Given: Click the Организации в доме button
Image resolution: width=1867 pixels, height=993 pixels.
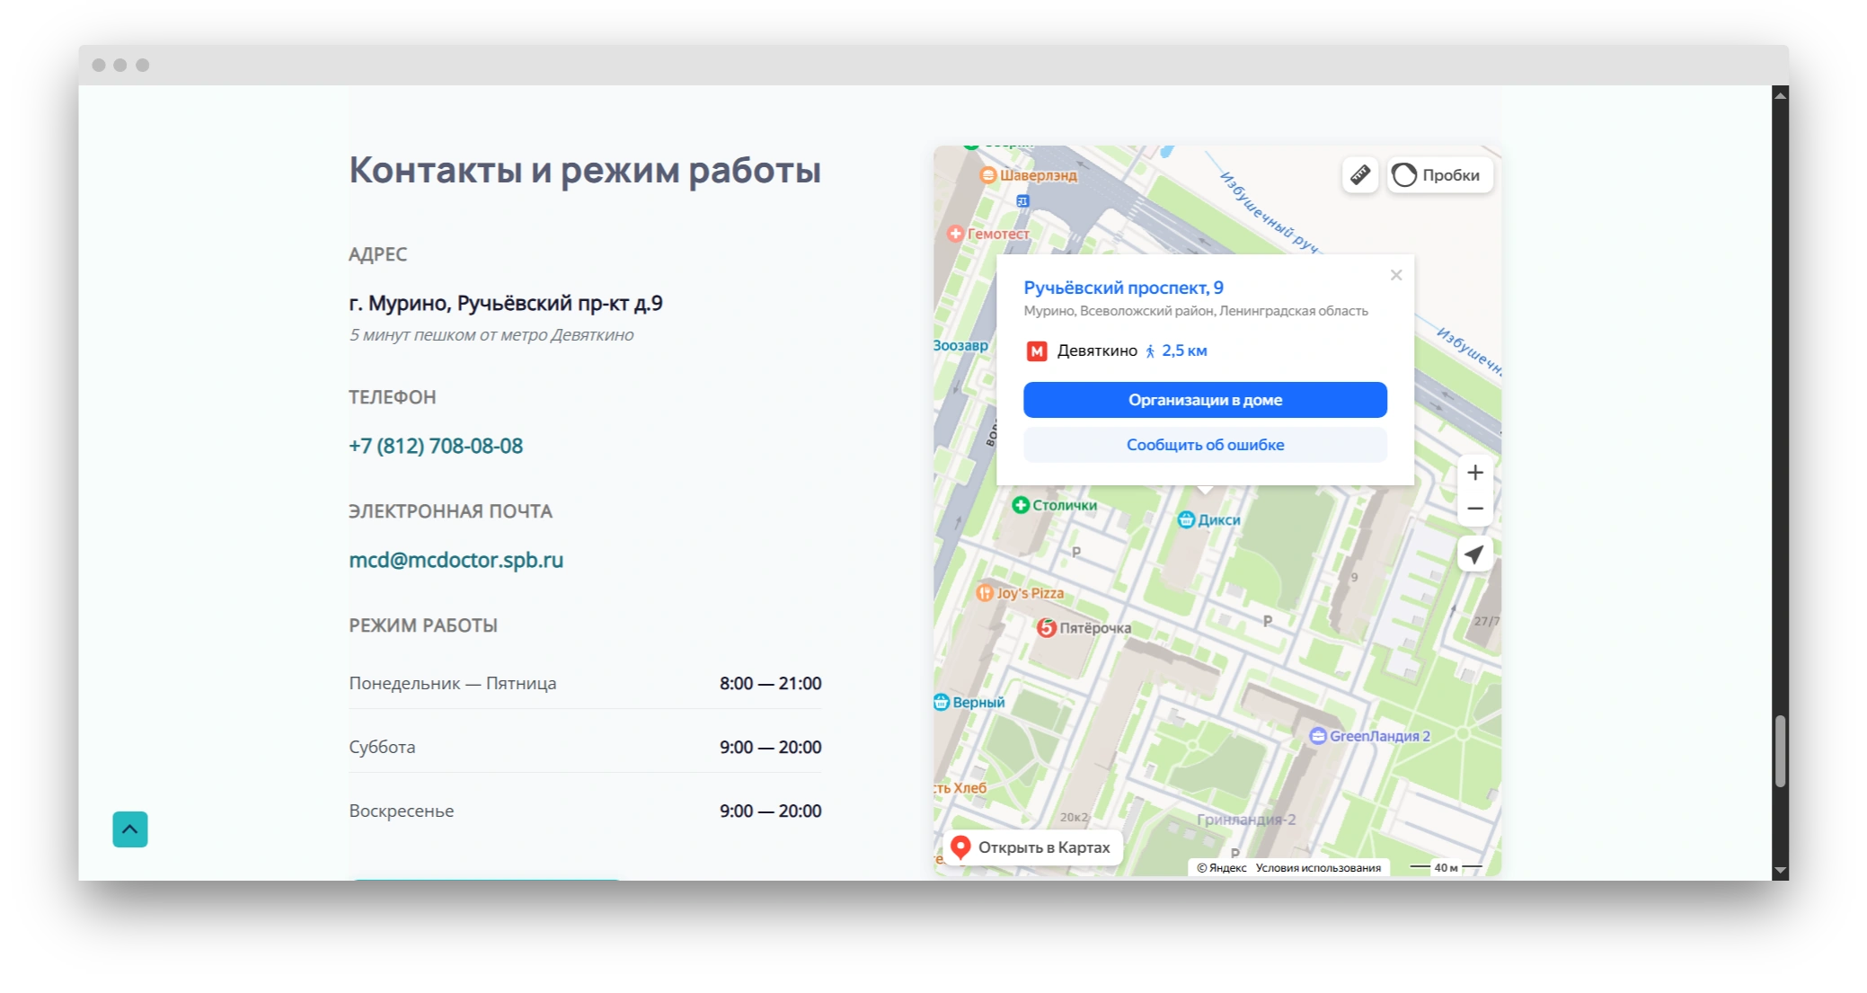Looking at the screenshot, I should [x=1205, y=400].
